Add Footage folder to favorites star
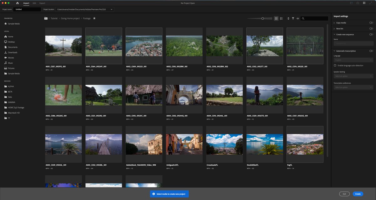The height and width of the screenshot is (200, 376). click(94, 18)
